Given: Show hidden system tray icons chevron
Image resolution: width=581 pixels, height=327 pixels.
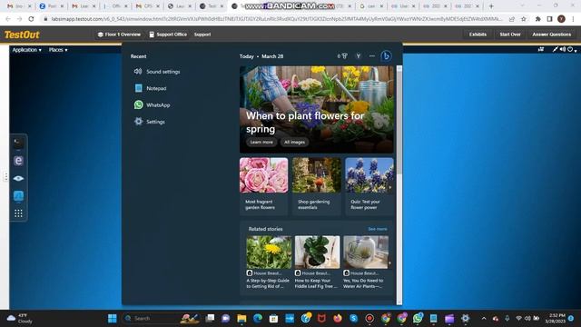Looking at the screenshot, I should [484, 319].
